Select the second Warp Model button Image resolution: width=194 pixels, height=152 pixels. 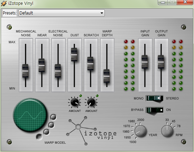[x=51, y=125]
